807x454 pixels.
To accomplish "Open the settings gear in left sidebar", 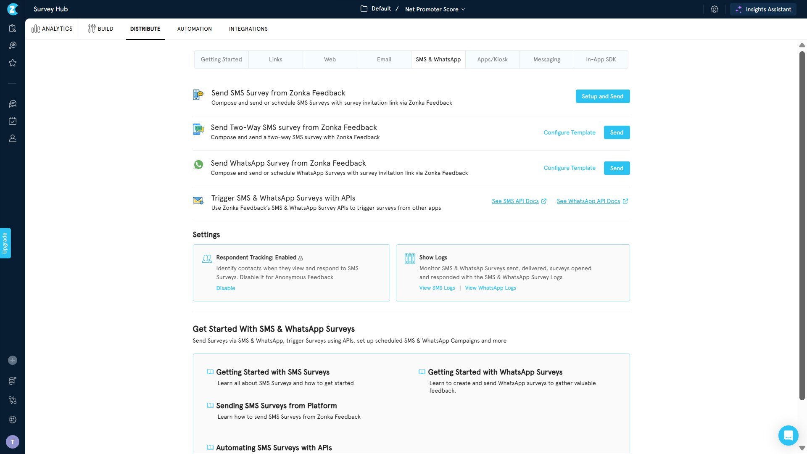I will tap(13, 420).
